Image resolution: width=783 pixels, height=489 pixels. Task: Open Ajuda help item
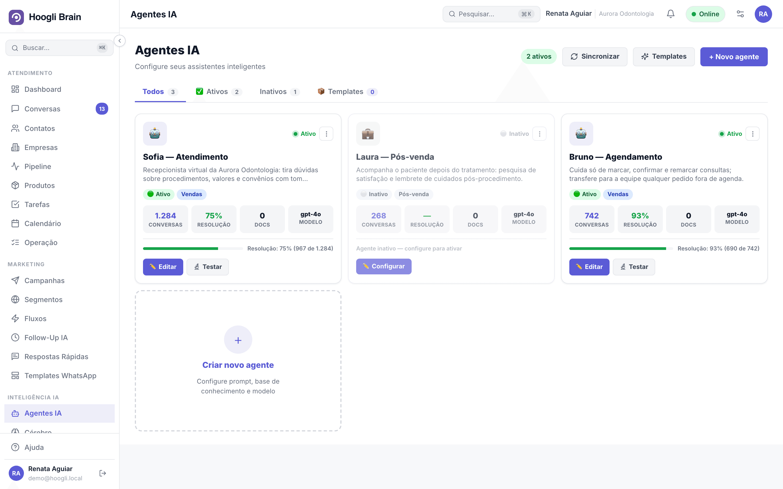60,447
